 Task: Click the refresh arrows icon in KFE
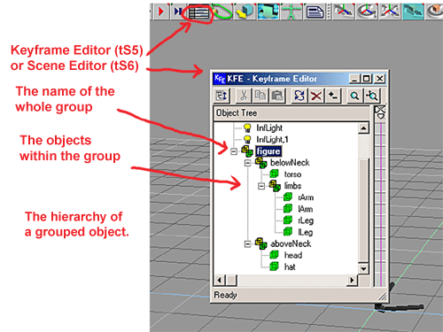point(299,96)
